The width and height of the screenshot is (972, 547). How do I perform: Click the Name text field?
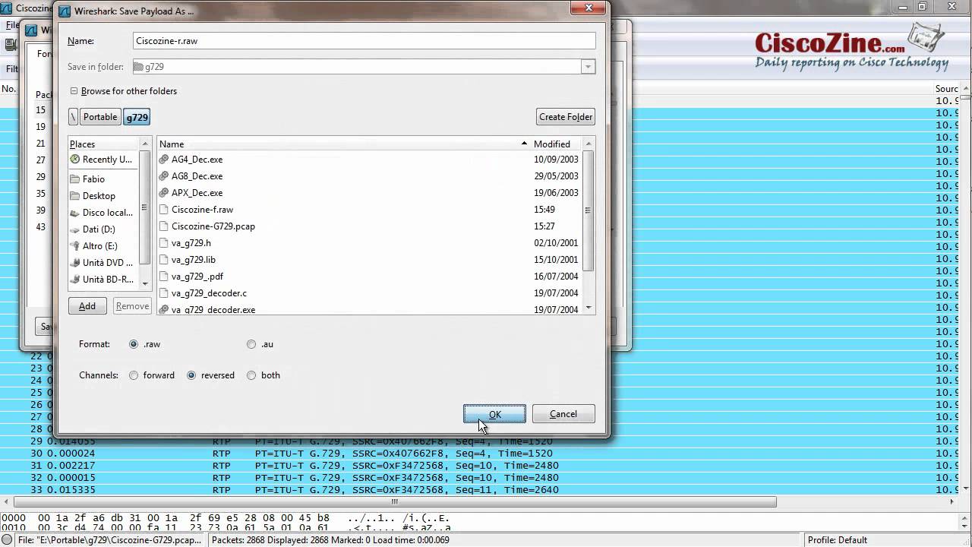pyautogui.click(x=364, y=41)
